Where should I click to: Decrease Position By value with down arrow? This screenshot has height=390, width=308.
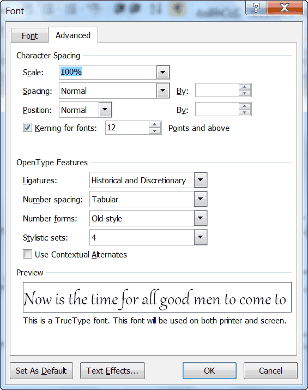tap(245, 112)
